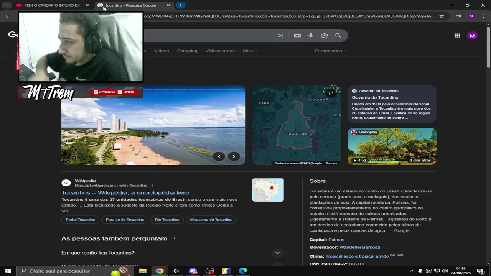Viewport: 491px width, 276px height.
Task: Click the 'Digite aqui para pesquisar' taskbar search
Action: (75, 271)
